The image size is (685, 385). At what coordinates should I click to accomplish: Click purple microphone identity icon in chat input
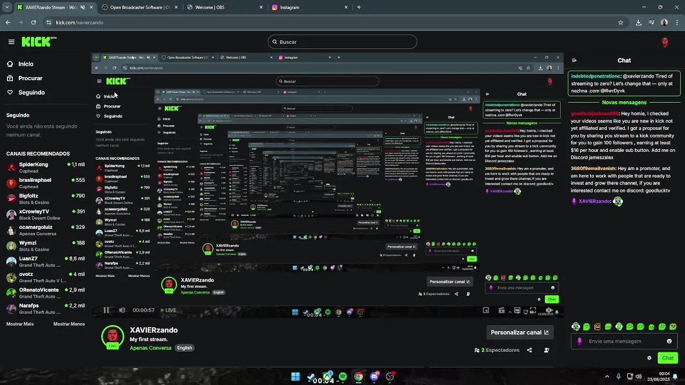click(580, 341)
